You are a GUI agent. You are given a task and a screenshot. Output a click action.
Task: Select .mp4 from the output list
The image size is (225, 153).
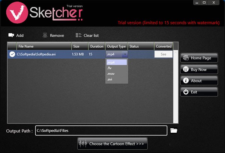117,62
